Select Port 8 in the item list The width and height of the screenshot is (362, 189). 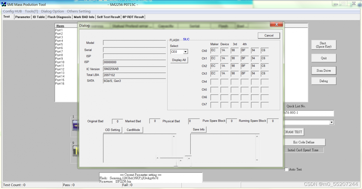[x=59, y=55]
